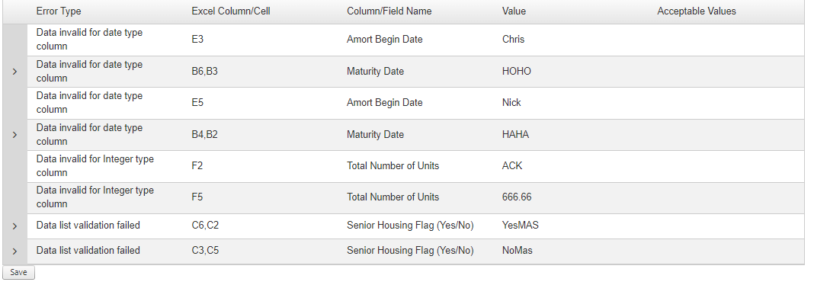814x285 pixels.
Task: Click Amort Begin Date in E3 row
Action: coord(385,40)
